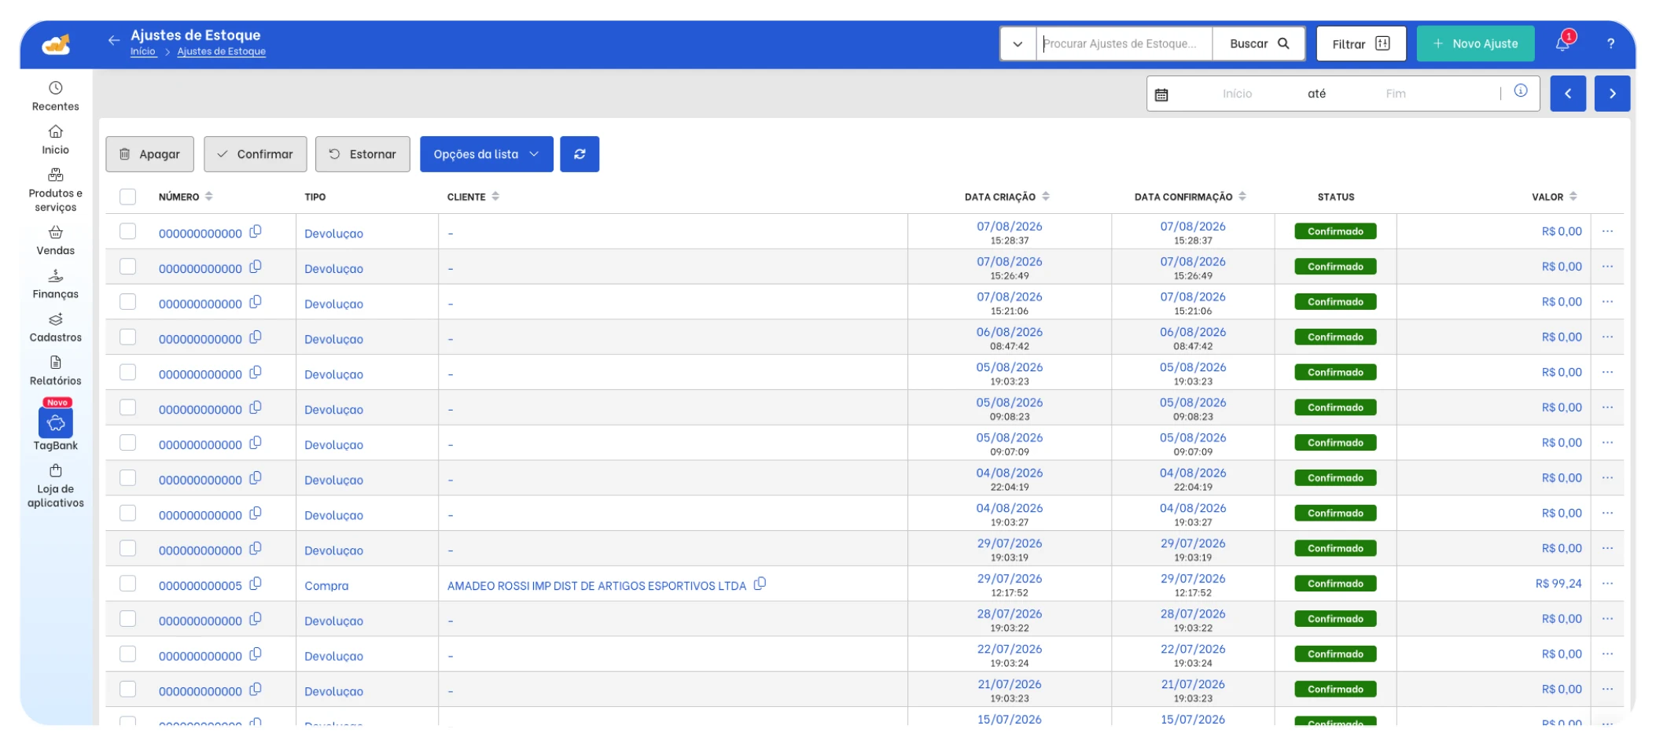Screen dimensions: 1656x744
Task: Open the Compra type link
Action: (x=326, y=586)
